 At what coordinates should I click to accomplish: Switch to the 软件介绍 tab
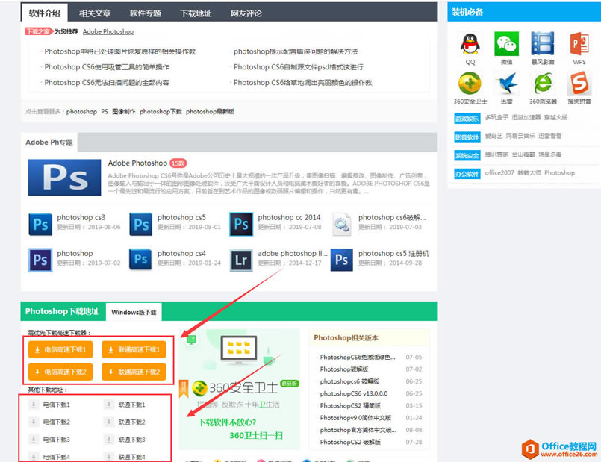(45, 13)
